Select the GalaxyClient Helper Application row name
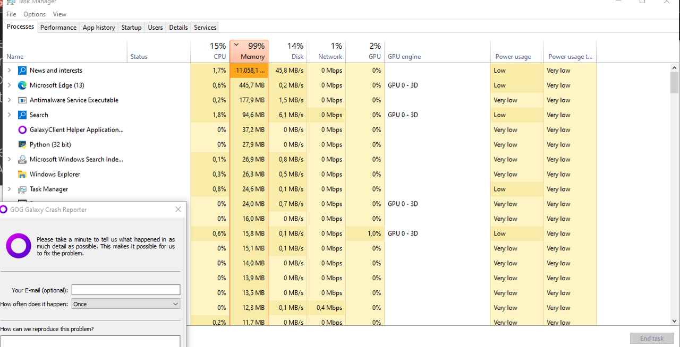The width and height of the screenshot is (680, 347). (76, 130)
